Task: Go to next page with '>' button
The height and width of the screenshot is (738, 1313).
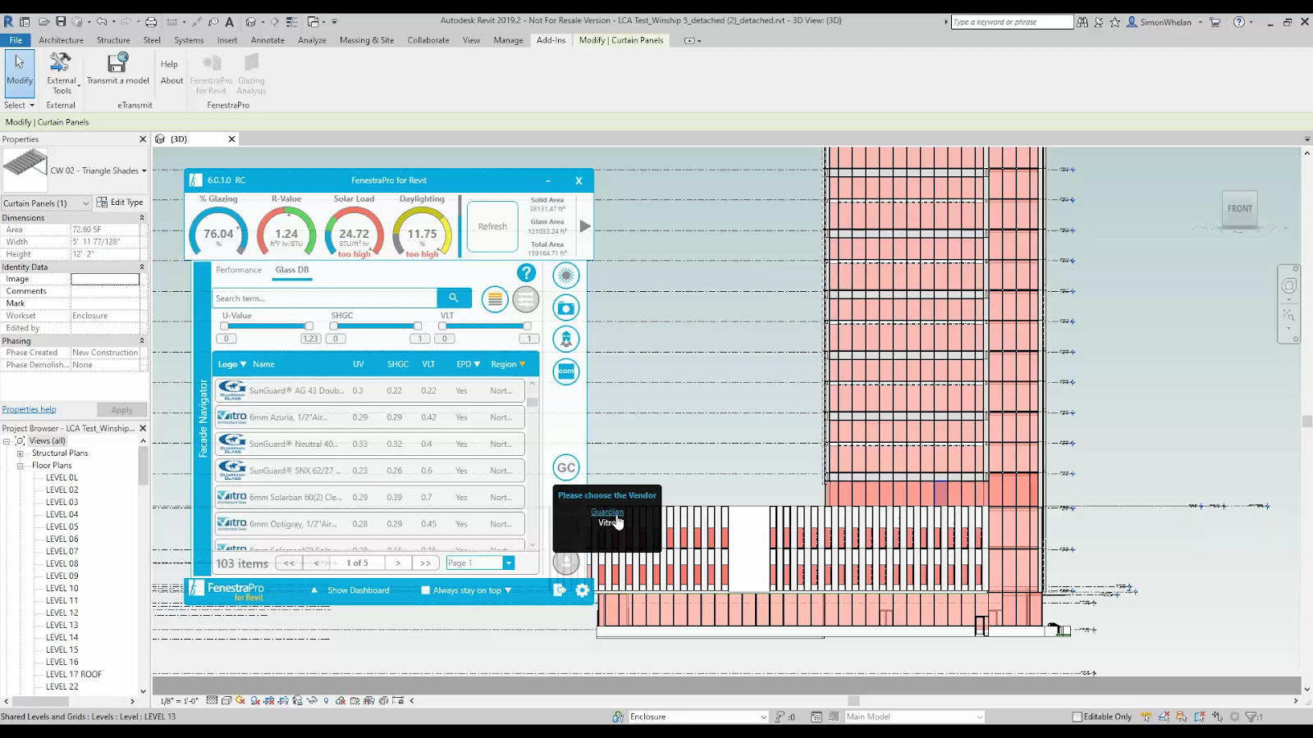Action: (x=398, y=563)
